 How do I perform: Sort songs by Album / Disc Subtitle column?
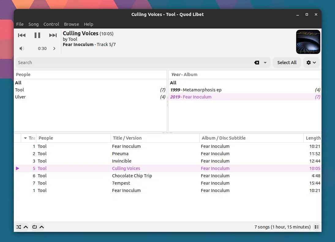pyautogui.click(x=251, y=138)
